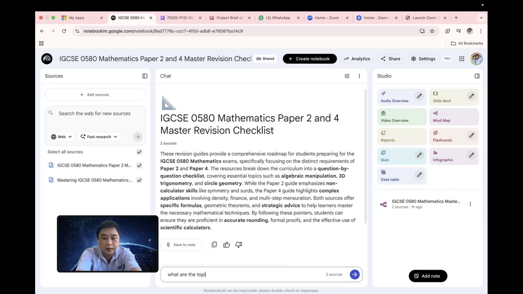Open All Bookmarks folder
This screenshot has height=294, width=523.
[x=467, y=43]
